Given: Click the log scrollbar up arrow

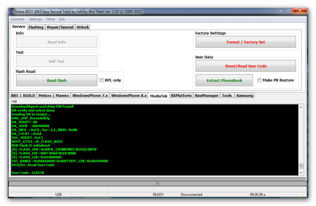Looking at the screenshot, I should coord(301,107).
